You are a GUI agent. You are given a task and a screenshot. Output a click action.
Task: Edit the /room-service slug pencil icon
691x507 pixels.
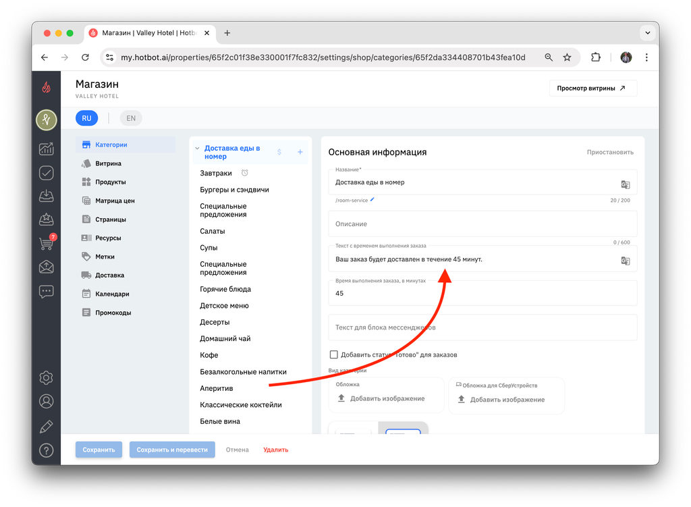click(x=372, y=200)
